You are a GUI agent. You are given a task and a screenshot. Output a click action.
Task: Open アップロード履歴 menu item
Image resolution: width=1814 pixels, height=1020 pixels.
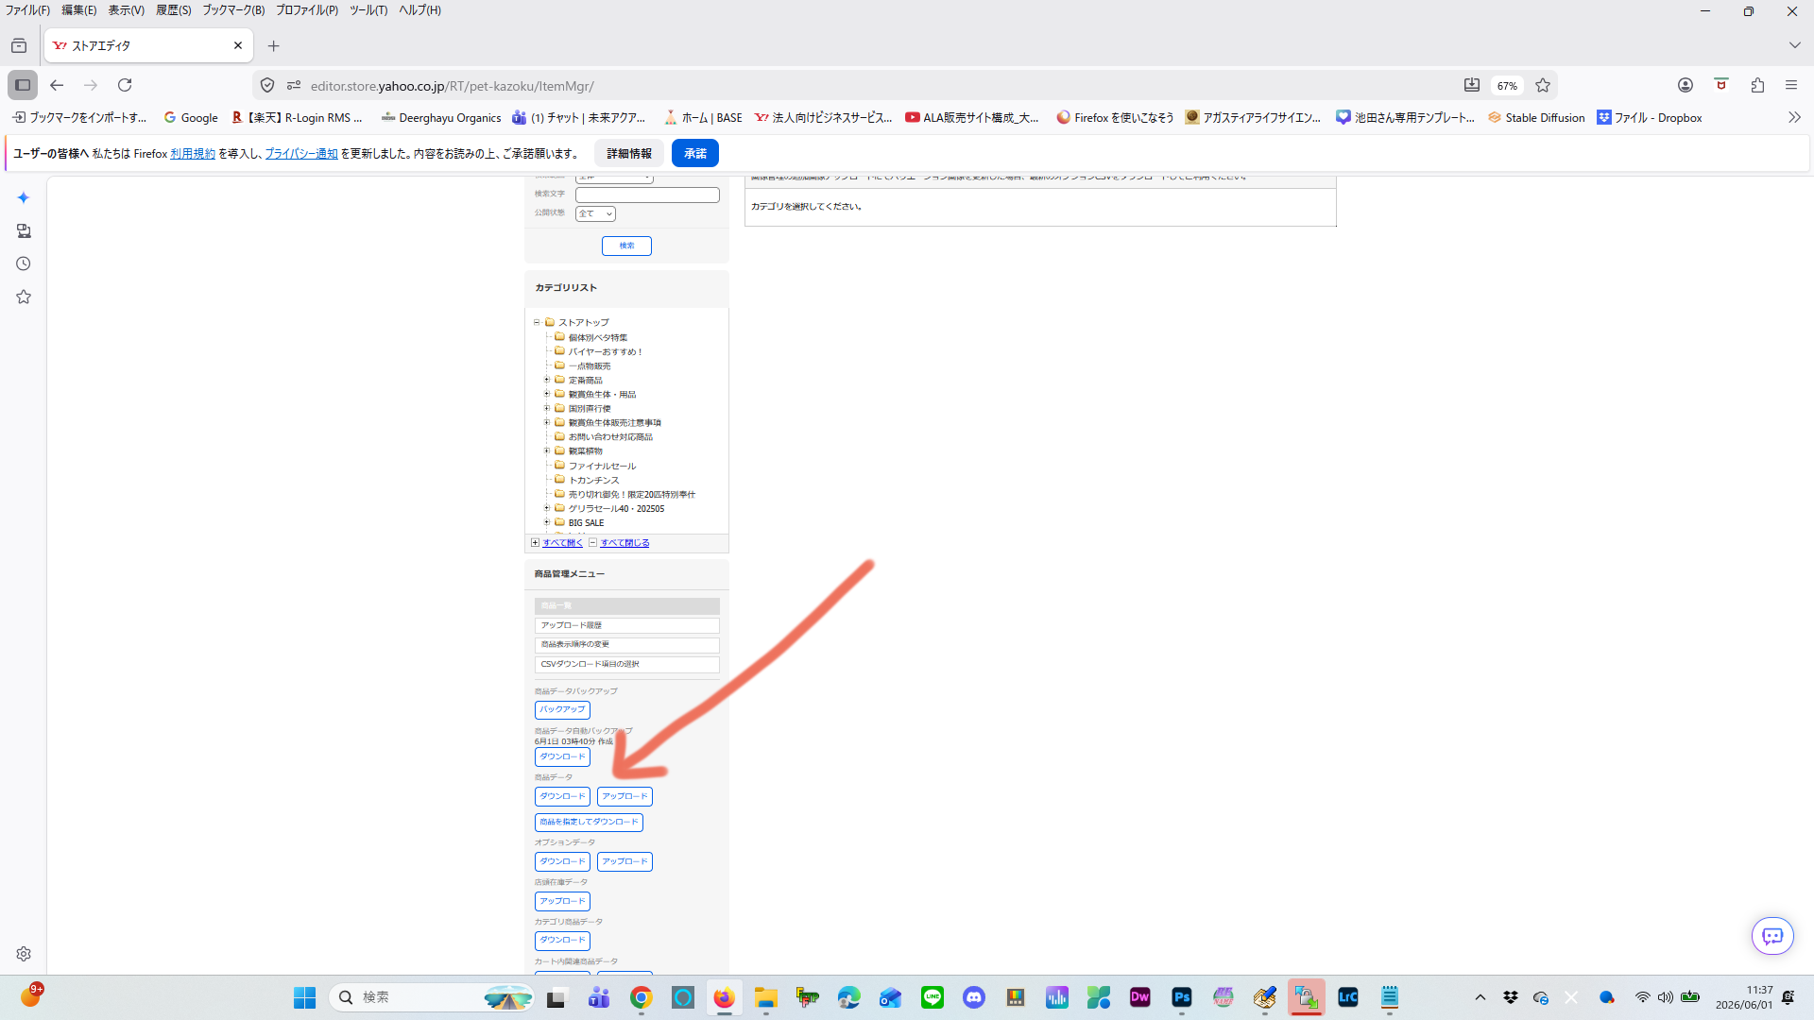626,625
